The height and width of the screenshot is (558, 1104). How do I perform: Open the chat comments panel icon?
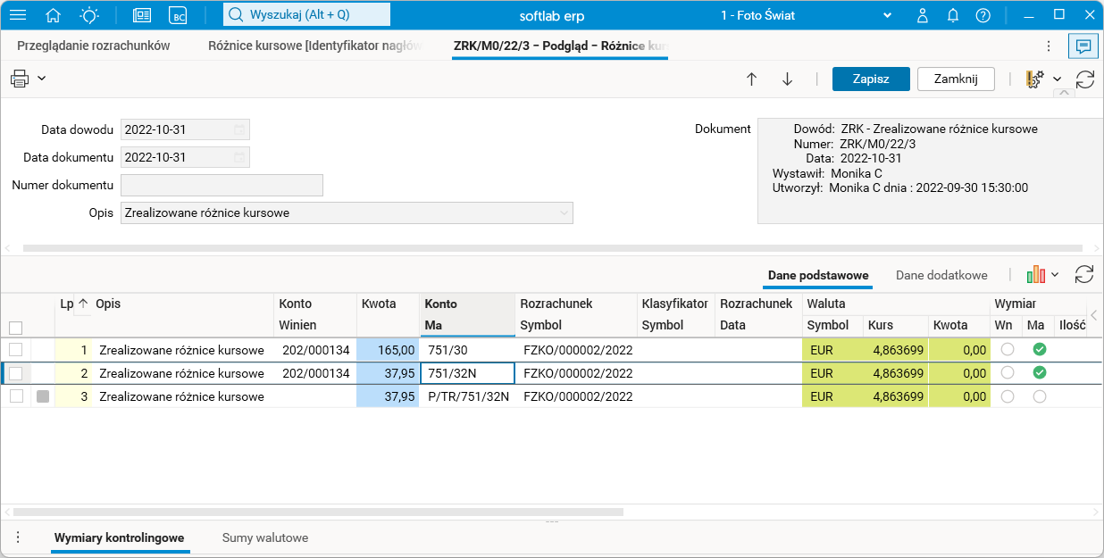point(1083,46)
